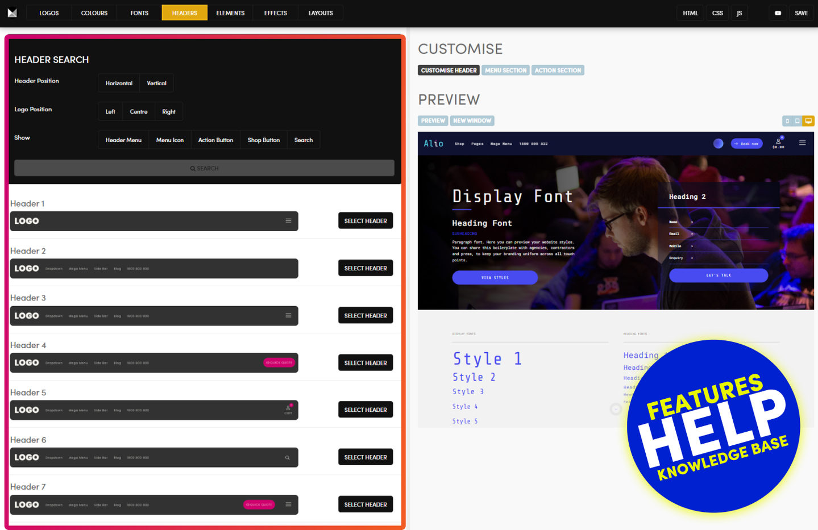This screenshot has height=530, width=818.
Task: Click the hamburger menu icon in the preview header
Action: [802, 143]
